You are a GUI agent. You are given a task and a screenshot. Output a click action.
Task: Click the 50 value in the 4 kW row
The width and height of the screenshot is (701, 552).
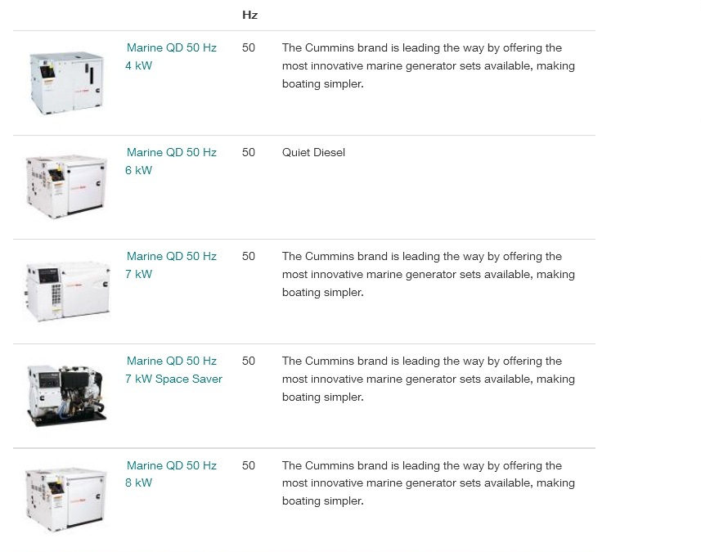[249, 47]
